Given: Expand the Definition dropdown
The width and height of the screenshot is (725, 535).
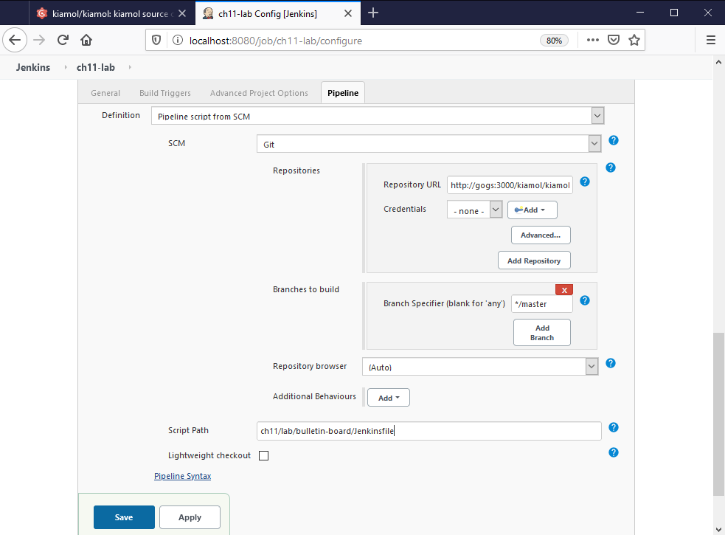Looking at the screenshot, I should (x=377, y=116).
